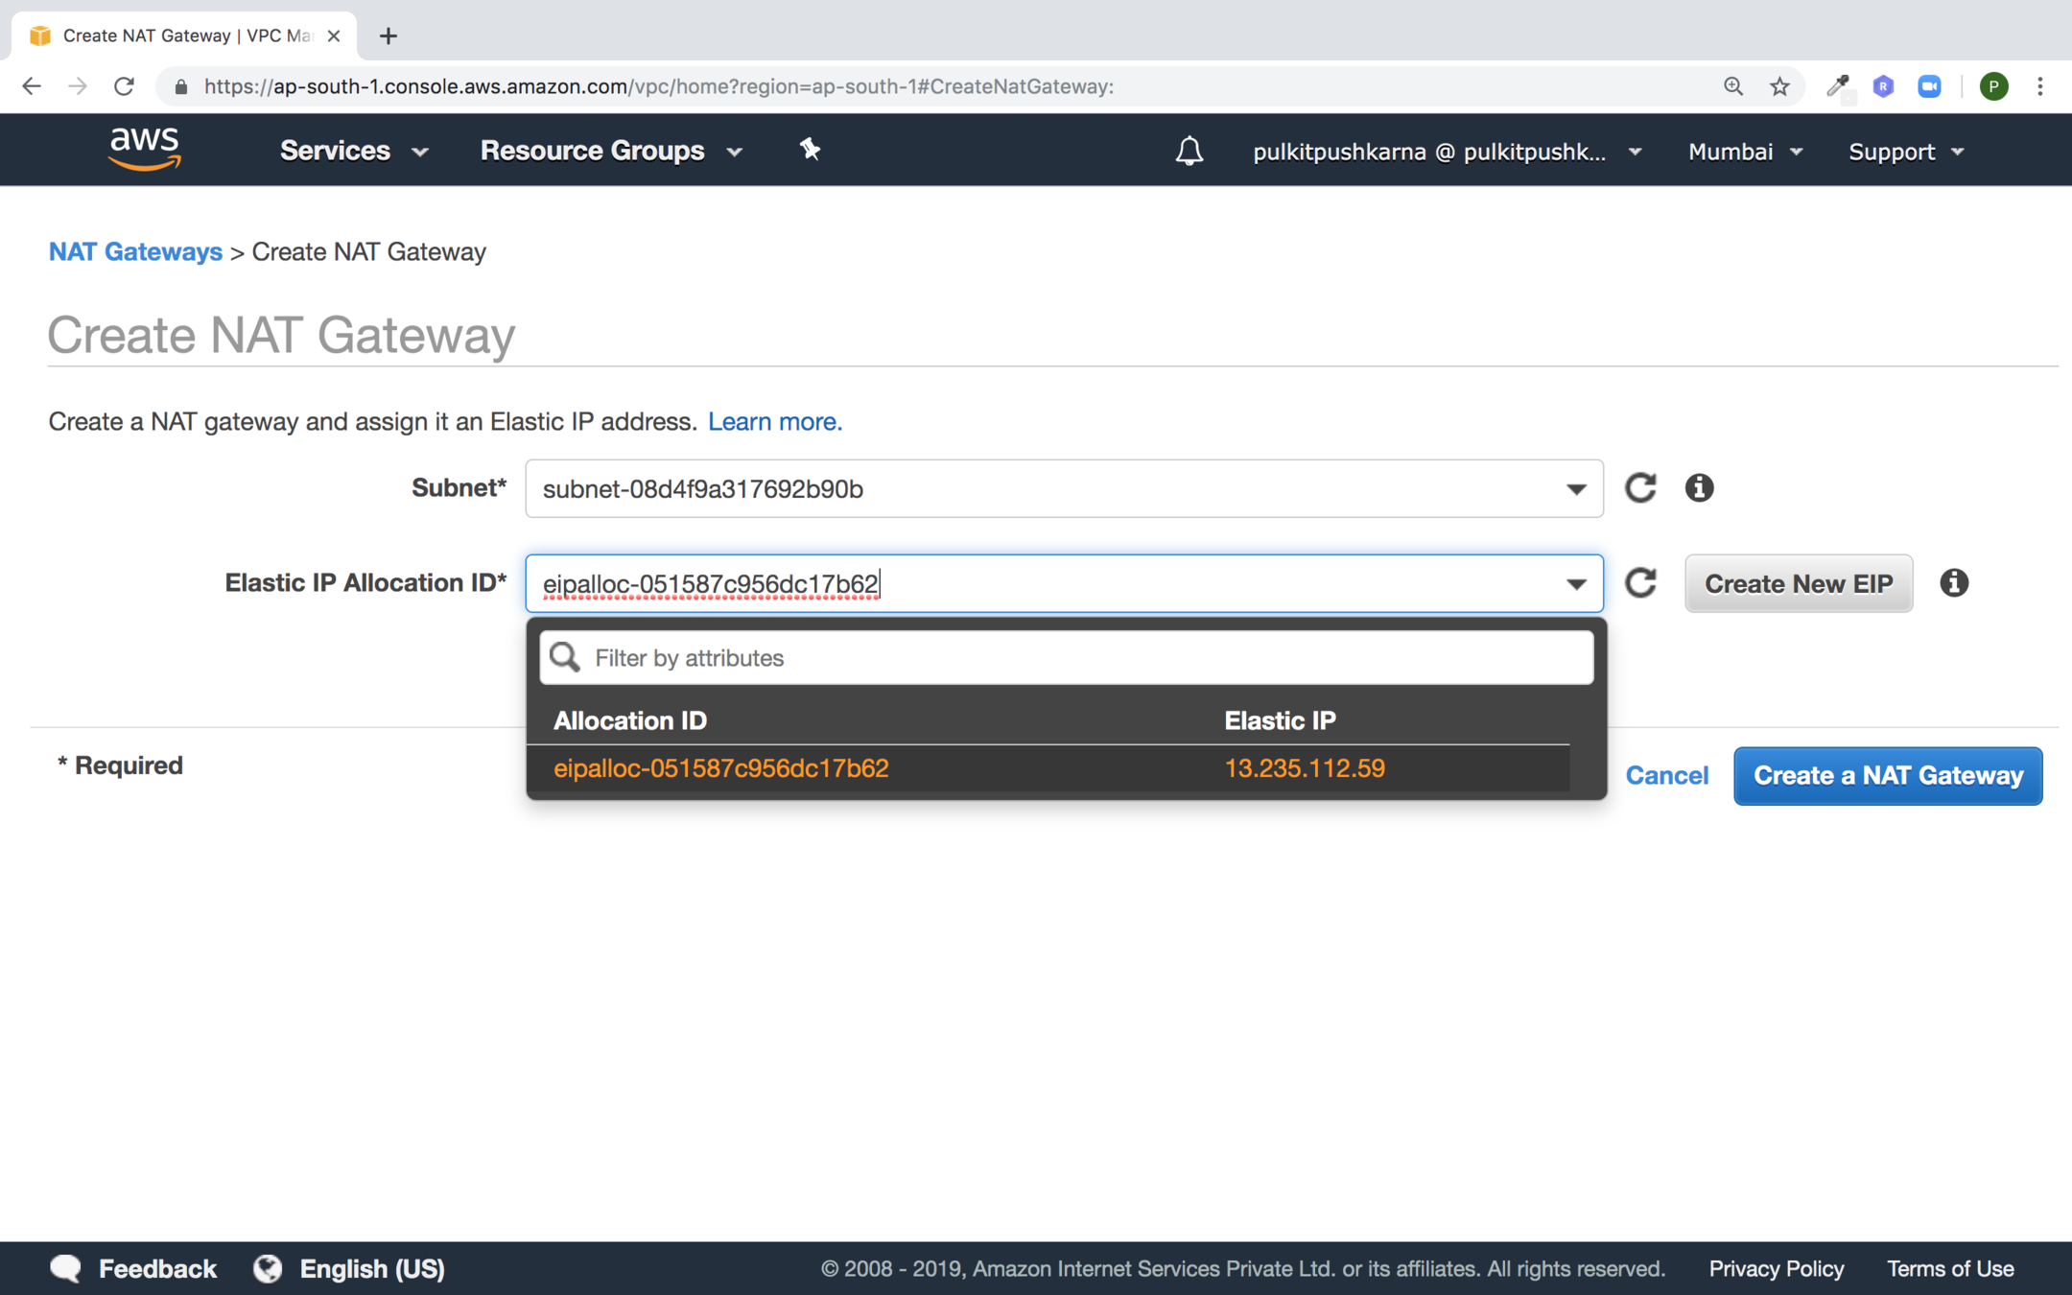
Task: Click the browser forward arrow
Action: coord(78,86)
